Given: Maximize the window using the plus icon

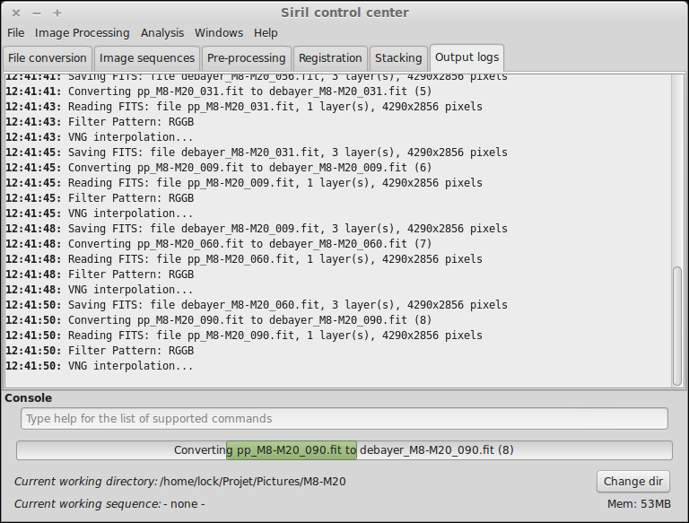Looking at the screenshot, I should (57, 13).
